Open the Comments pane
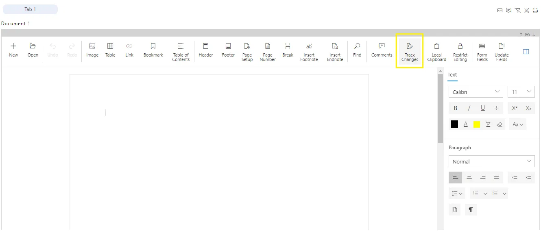Screen dimensions: 541x231 382,50
